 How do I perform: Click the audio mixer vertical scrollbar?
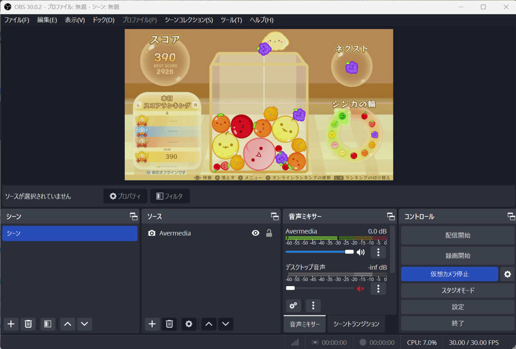coord(392,249)
